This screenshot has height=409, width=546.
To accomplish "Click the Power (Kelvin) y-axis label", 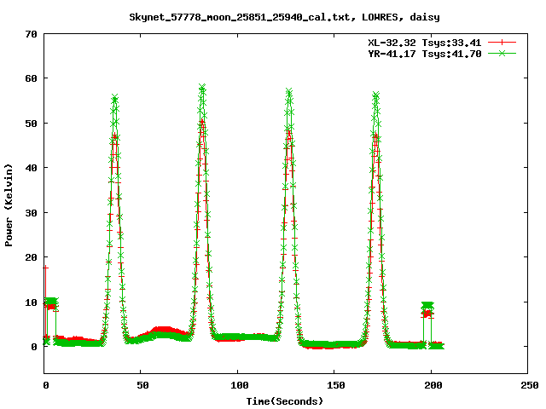I will pos(9,203).
